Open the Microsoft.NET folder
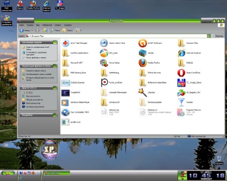The height and width of the screenshot is (181, 227). click(65, 63)
